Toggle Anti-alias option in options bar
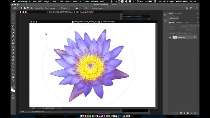Image resolution: width=210 pixels, height=118 pixels. (77, 8)
